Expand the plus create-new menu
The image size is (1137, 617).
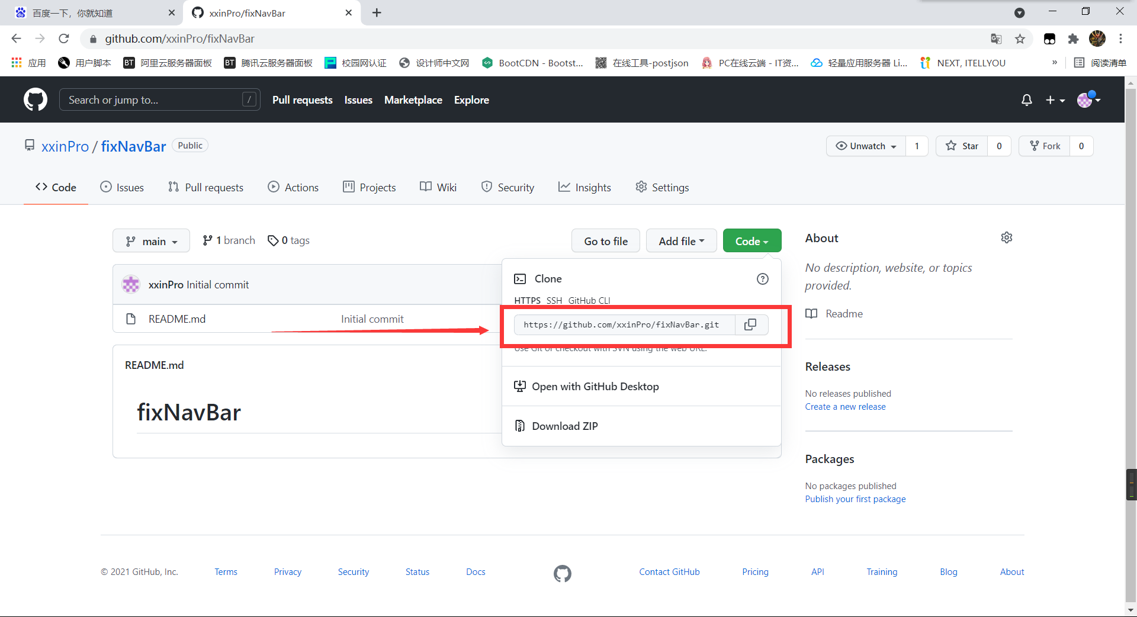point(1055,100)
